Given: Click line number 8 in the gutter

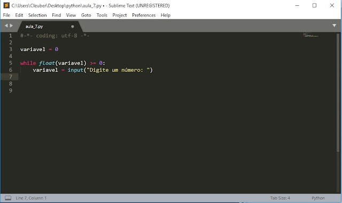Looking at the screenshot, I should (11, 84).
